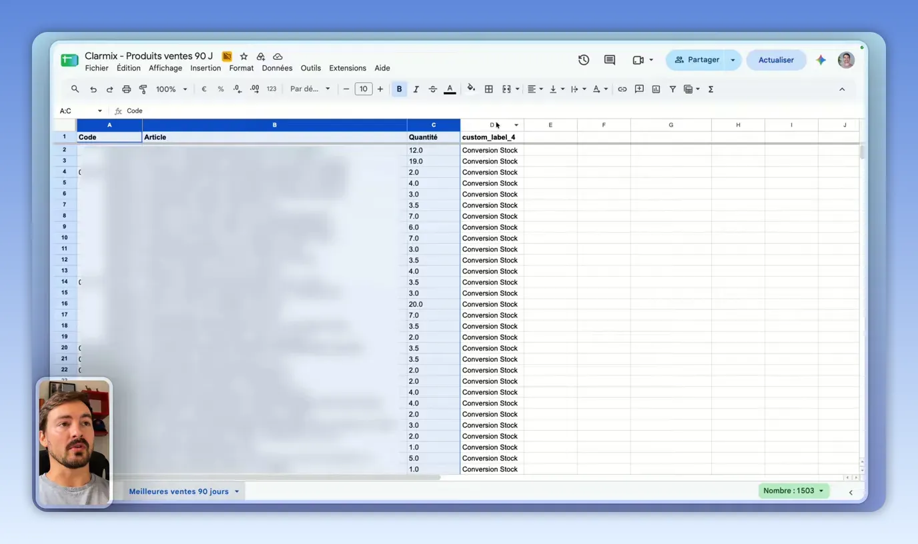
Task: Open the Nombre : 1503 summary dropdown
Action: [794, 491]
